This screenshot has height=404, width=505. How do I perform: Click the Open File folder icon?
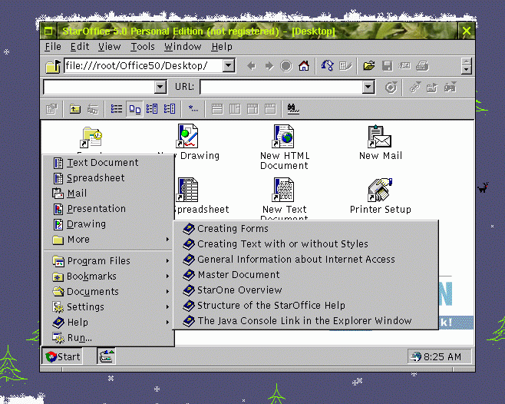tap(369, 66)
